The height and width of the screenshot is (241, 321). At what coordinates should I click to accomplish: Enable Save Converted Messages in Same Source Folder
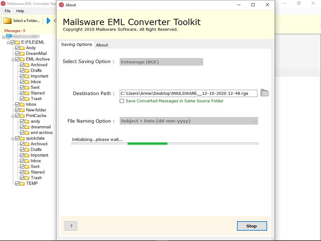122,101
